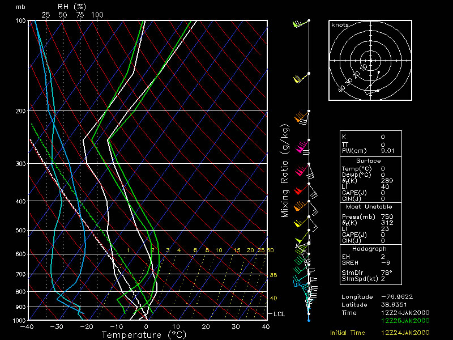Click the 200 mb pressure level label
The height and width of the screenshot is (340, 453).
pyautogui.click(x=20, y=111)
